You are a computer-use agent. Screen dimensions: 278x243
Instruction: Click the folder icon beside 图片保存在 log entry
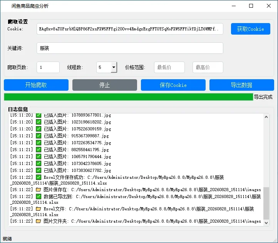click(38, 190)
